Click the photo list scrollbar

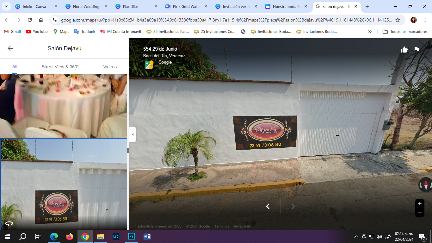pos(128,150)
